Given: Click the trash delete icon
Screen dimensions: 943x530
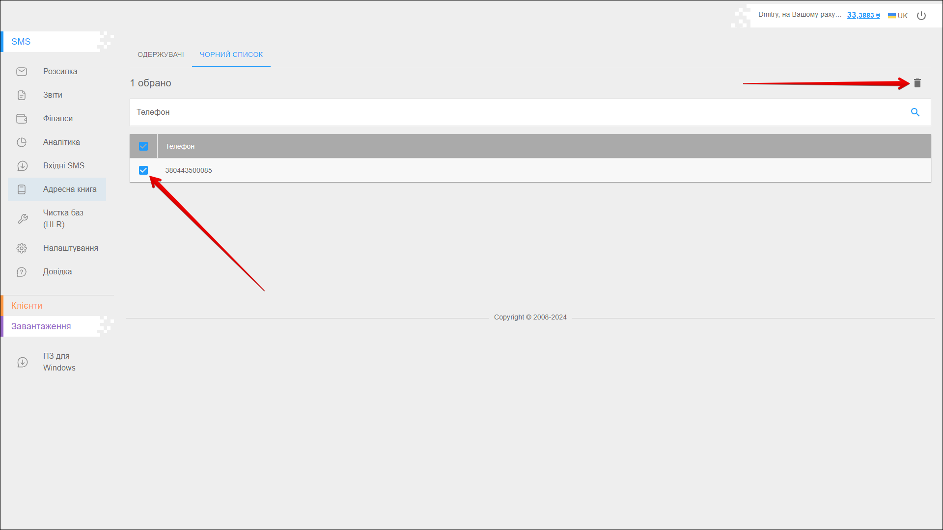Looking at the screenshot, I should click(x=917, y=83).
